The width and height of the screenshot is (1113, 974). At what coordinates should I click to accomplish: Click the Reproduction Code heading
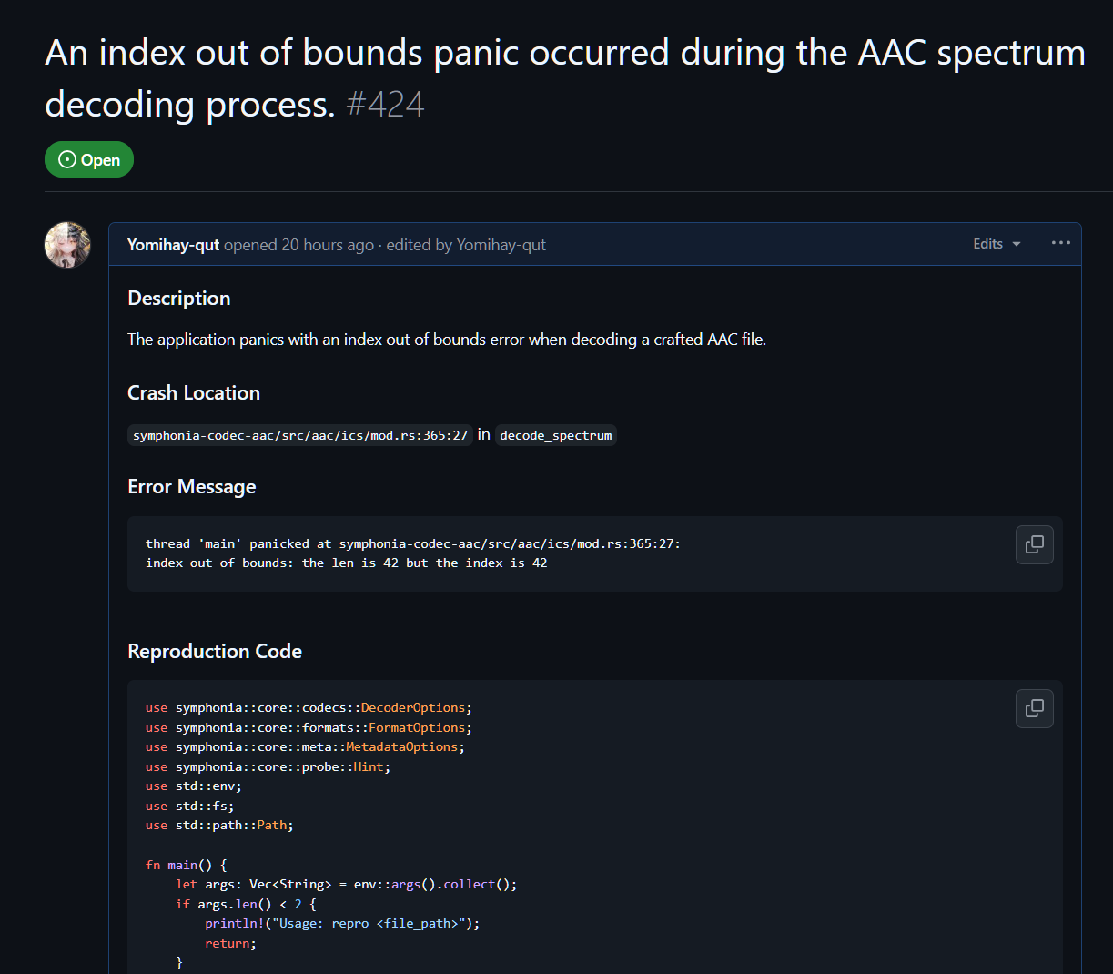(215, 652)
